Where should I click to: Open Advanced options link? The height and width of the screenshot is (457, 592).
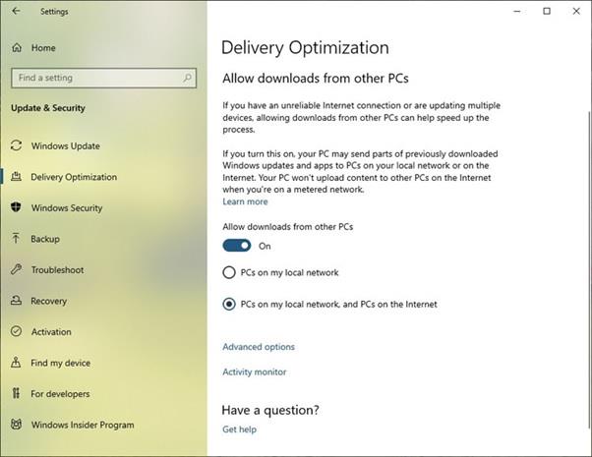click(259, 347)
